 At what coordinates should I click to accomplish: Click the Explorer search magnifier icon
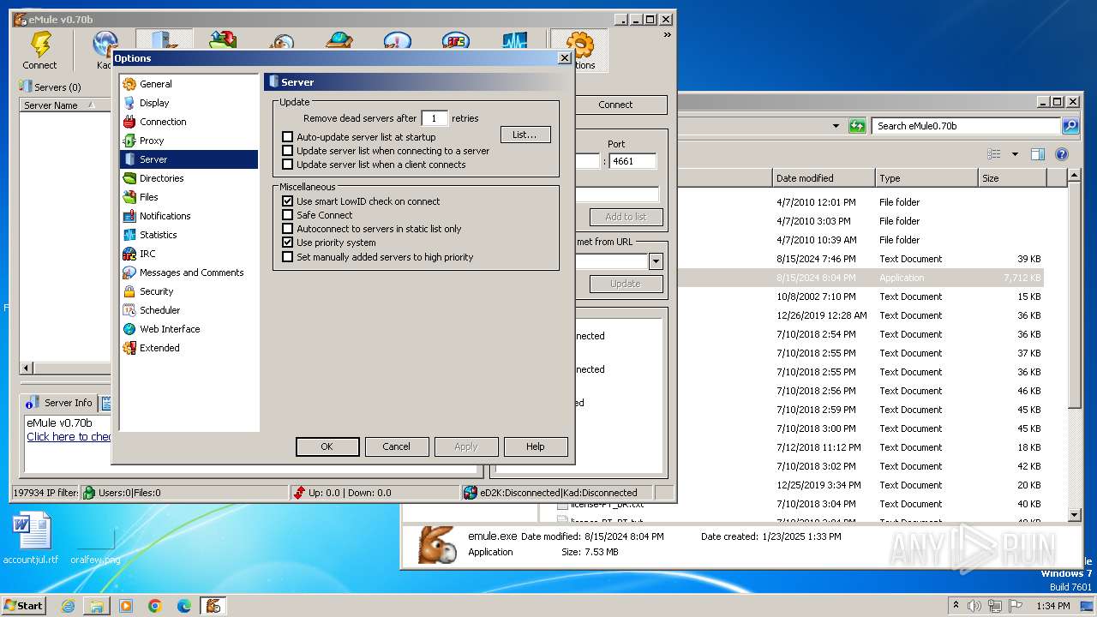click(1070, 126)
